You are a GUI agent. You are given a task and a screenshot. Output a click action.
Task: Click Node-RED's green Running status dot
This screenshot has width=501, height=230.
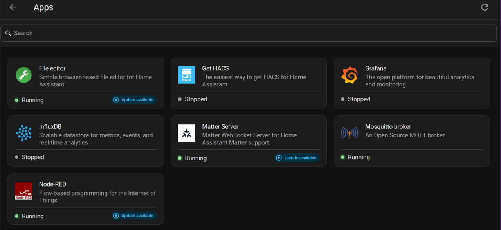point(16,216)
